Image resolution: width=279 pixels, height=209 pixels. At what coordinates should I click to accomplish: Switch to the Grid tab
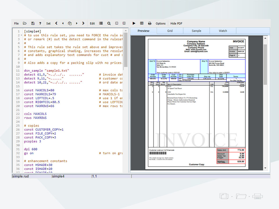point(170,31)
